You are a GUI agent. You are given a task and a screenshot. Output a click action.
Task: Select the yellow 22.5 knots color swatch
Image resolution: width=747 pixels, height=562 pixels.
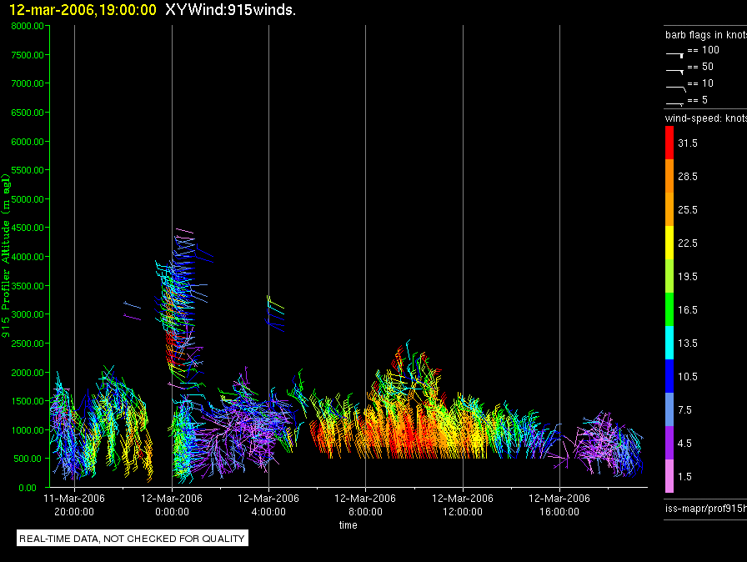tap(669, 243)
